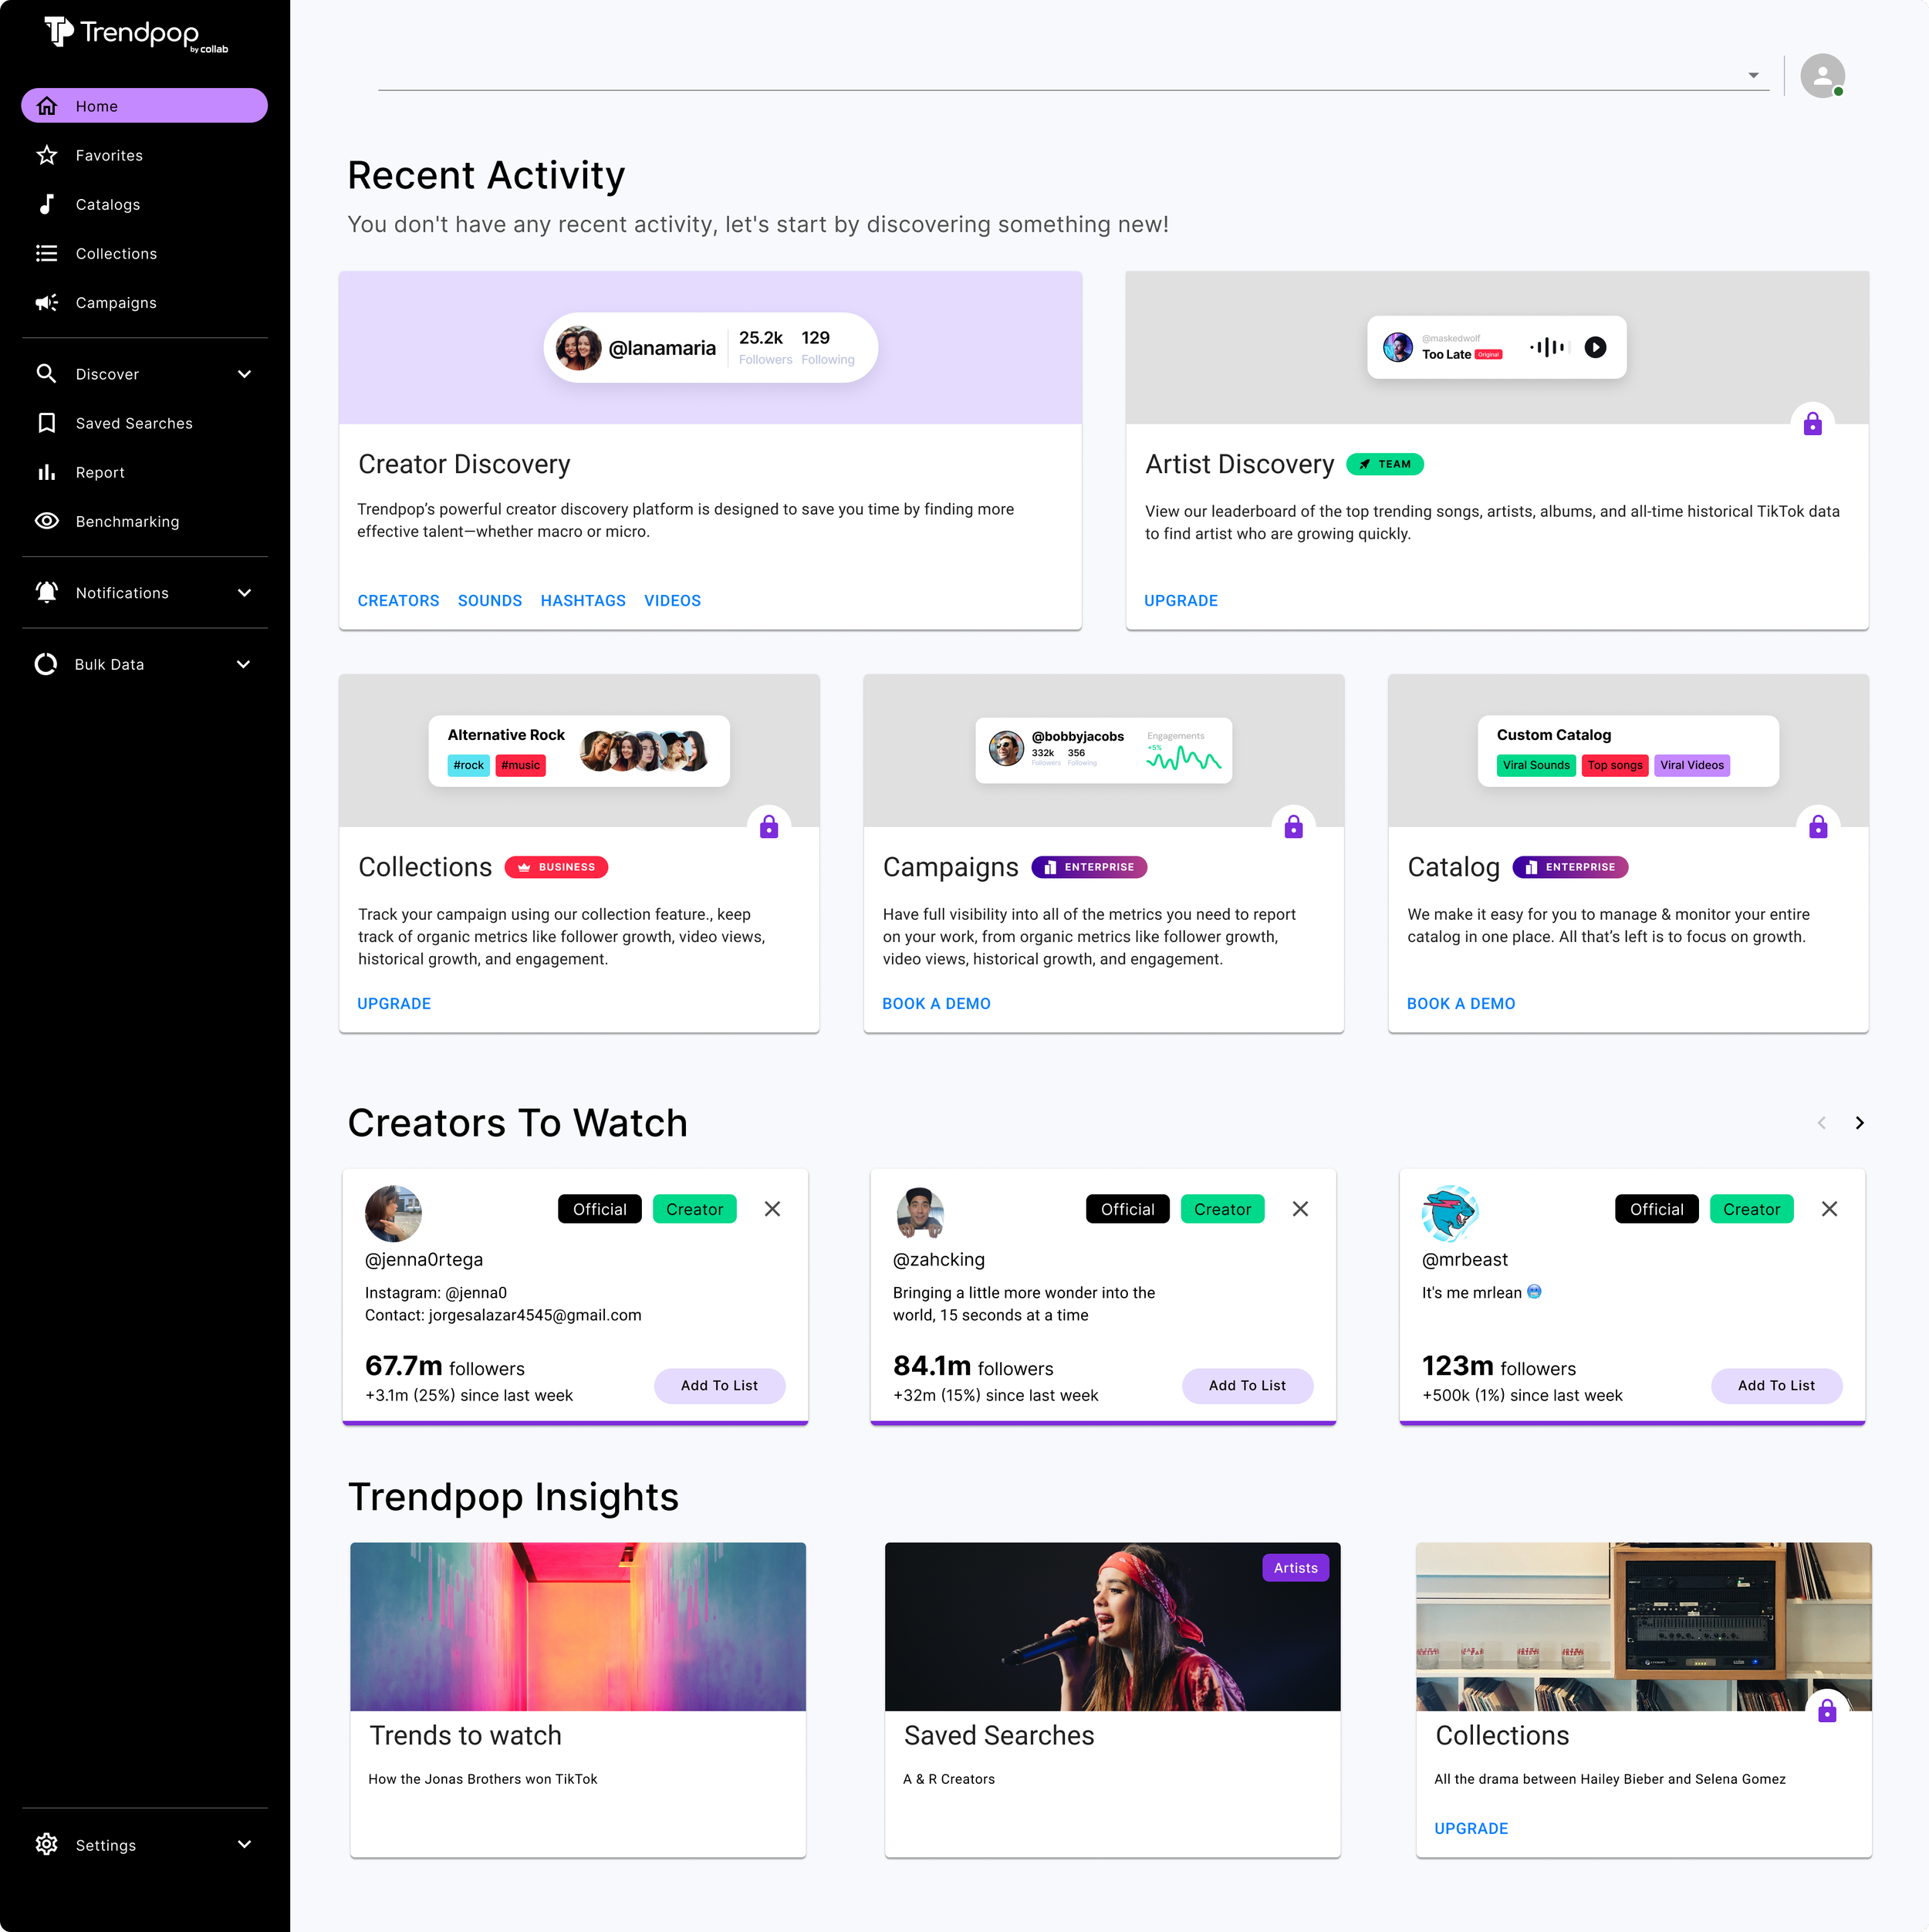Select the Campaigns megaphone icon
This screenshot has width=1929, height=1932.
47,302
